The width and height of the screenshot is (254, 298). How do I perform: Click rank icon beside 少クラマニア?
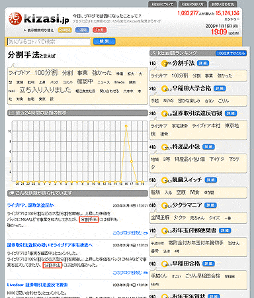click(165, 205)
